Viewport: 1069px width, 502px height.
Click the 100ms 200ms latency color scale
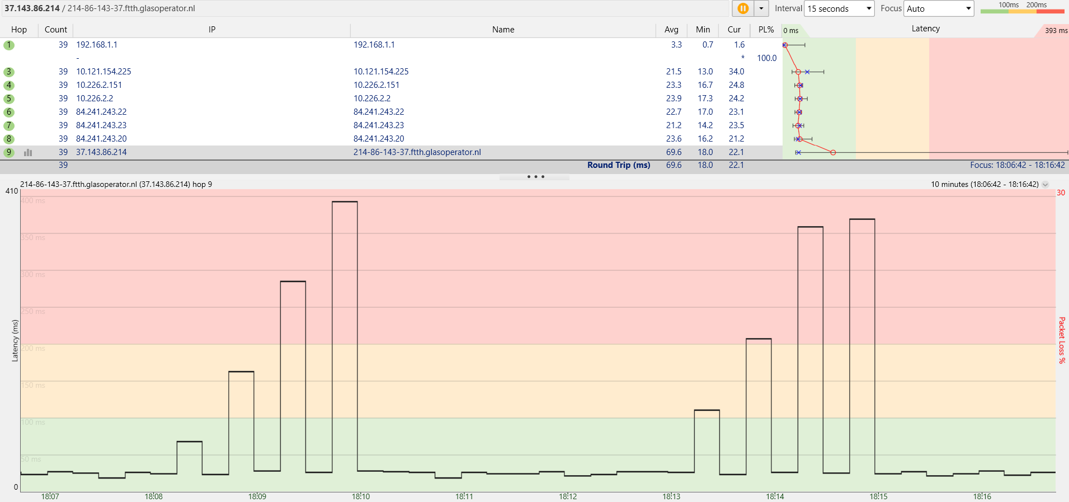[x=1023, y=8]
